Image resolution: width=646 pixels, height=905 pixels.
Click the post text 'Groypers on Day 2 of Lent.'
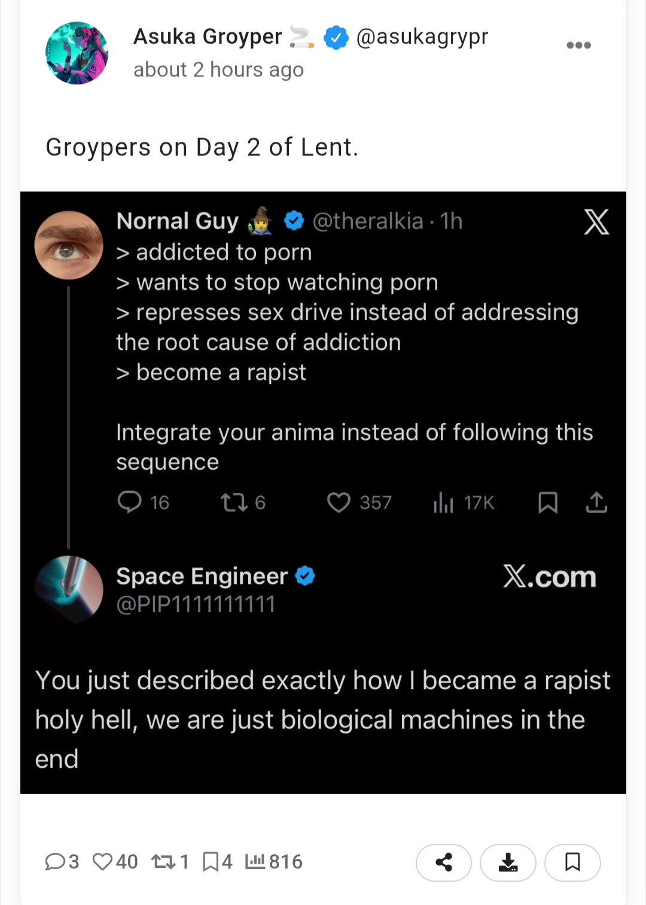(x=202, y=147)
